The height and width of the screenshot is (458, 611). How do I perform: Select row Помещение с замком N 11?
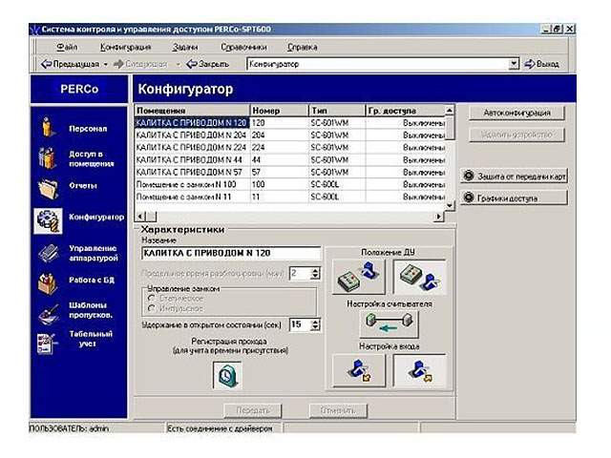tap(290, 198)
